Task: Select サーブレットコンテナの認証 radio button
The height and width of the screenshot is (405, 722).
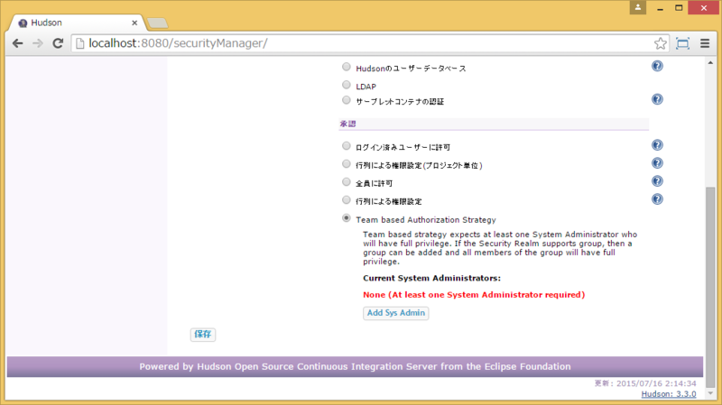Action: tap(347, 100)
